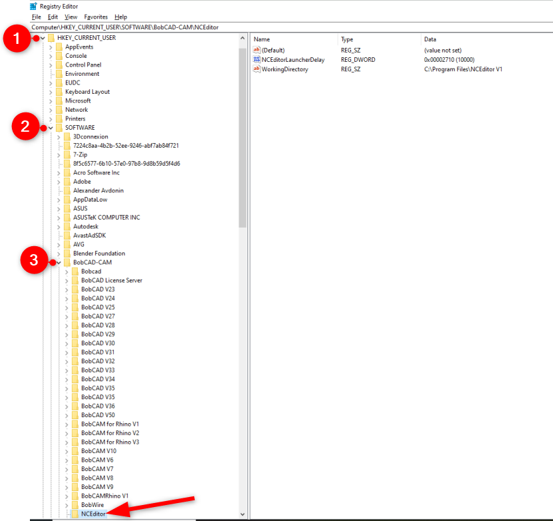Image resolution: width=553 pixels, height=521 pixels.
Task: Select the AppDataLow key
Action: [x=90, y=200]
